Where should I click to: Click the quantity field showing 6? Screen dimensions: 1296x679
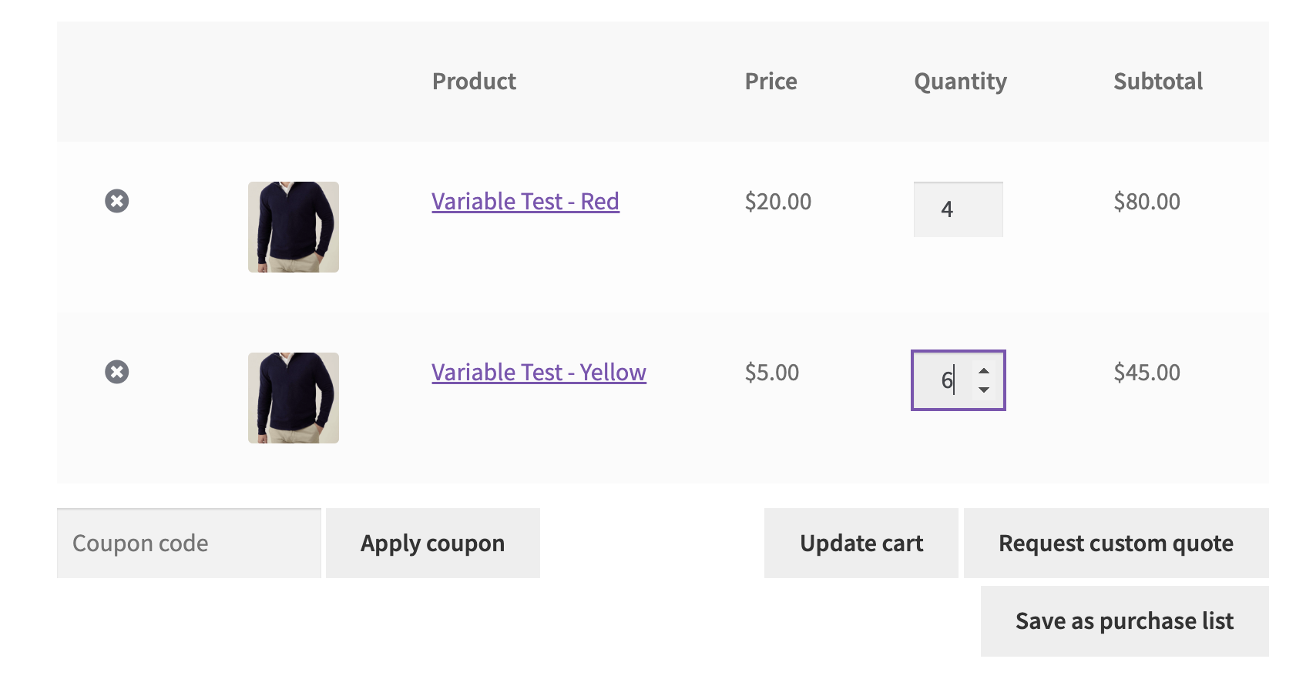948,380
